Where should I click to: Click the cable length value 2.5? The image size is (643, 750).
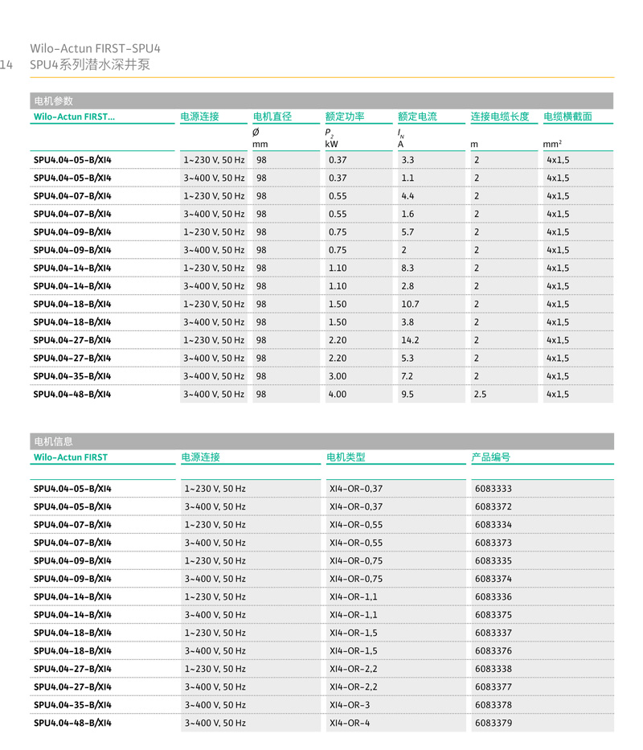(480, 395)
